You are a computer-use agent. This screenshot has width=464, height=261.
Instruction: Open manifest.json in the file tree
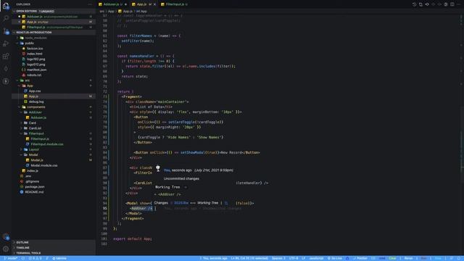click(x=54, y=70)
